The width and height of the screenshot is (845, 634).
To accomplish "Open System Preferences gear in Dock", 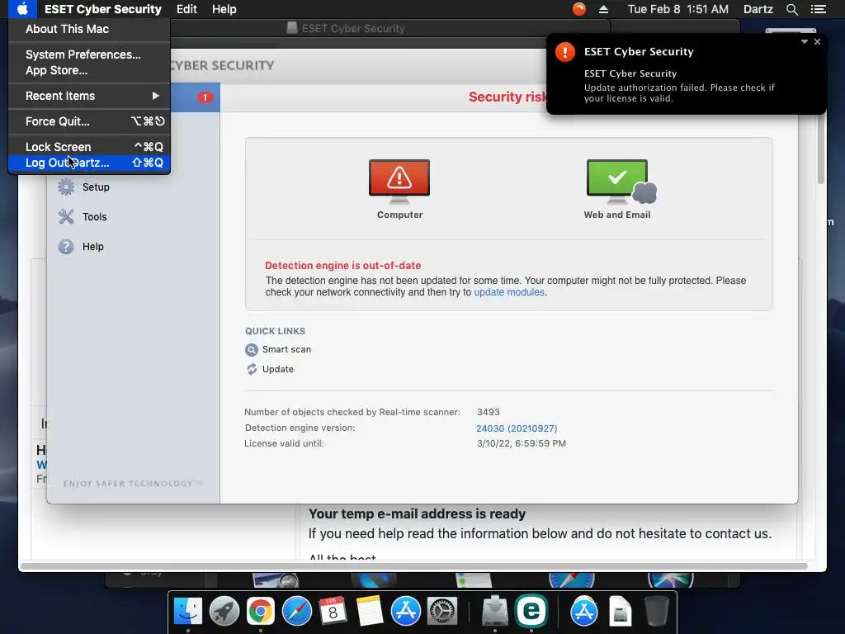I will pos(442,612).
